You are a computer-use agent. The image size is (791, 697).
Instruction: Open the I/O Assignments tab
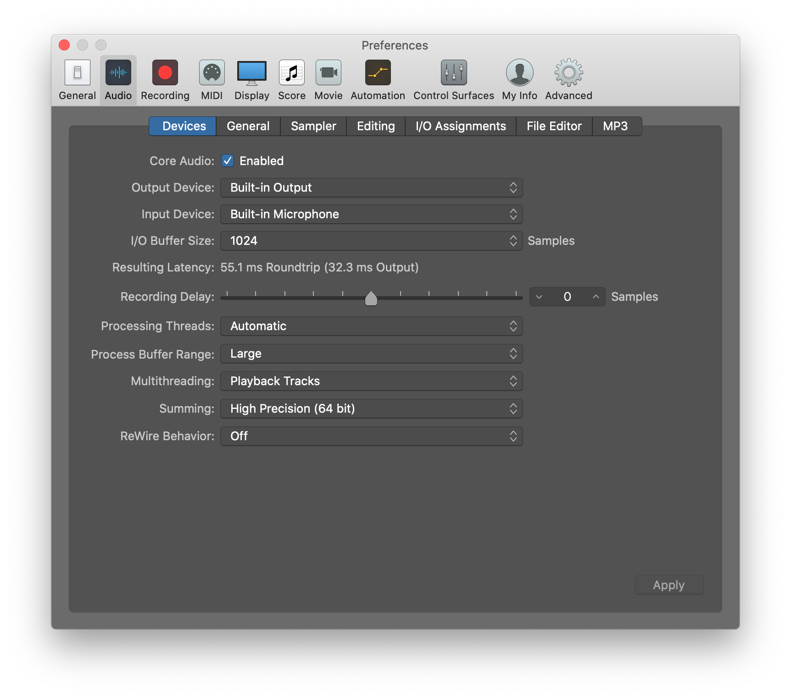(460, 126)
